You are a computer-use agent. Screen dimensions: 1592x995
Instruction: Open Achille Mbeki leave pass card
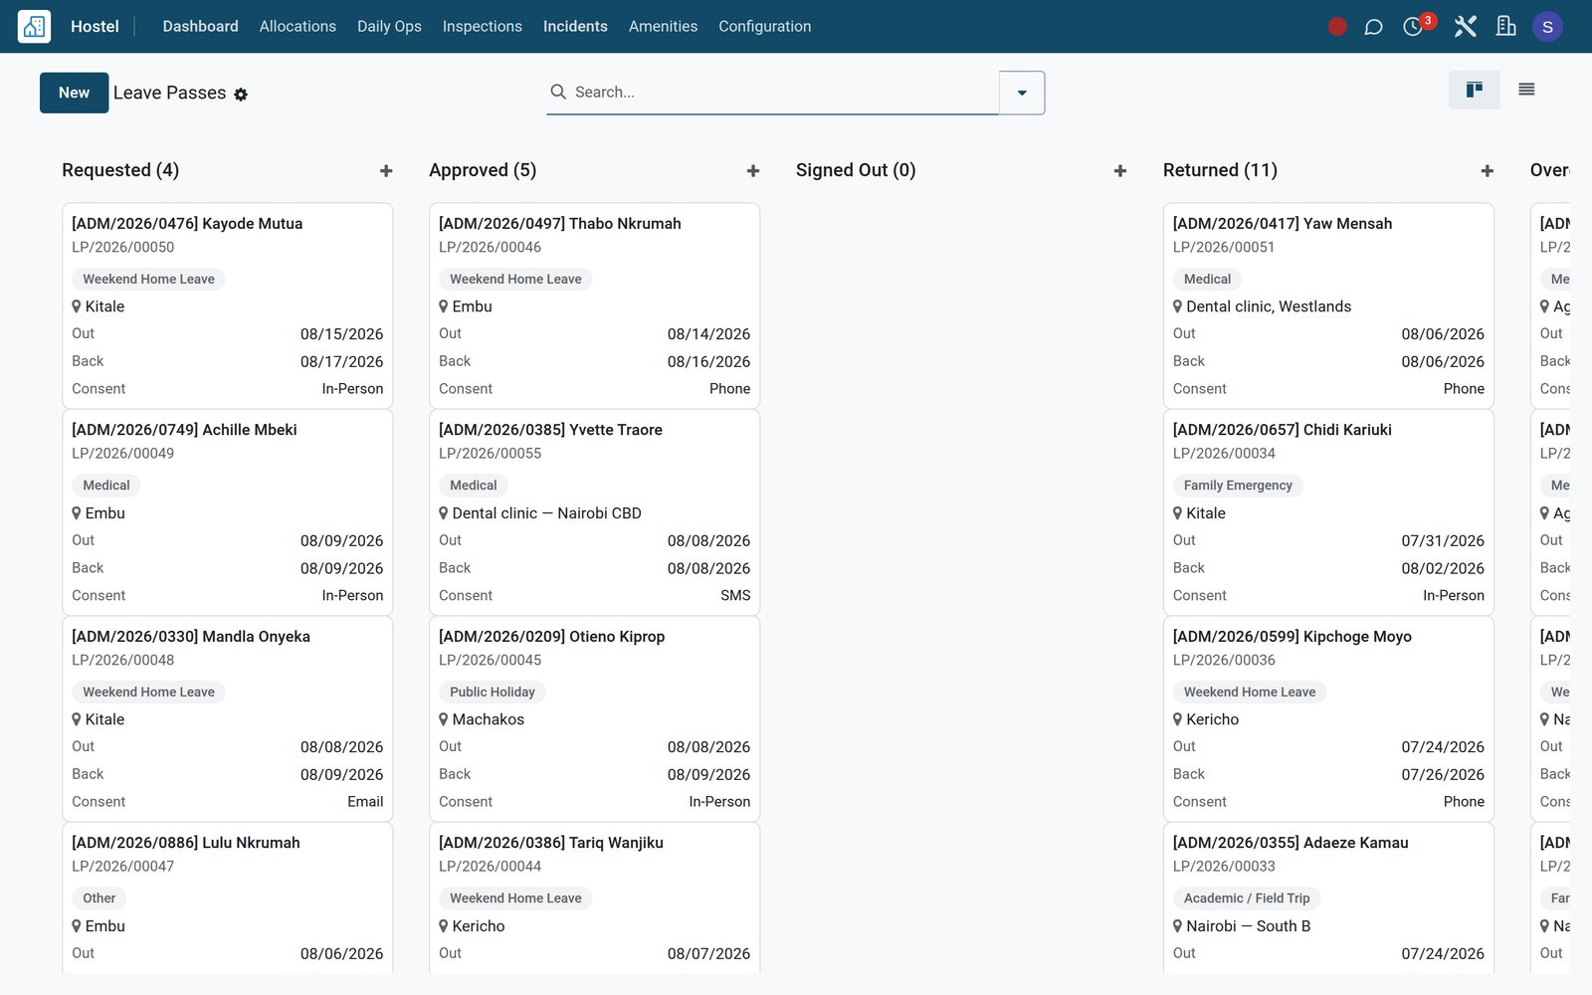227,512
